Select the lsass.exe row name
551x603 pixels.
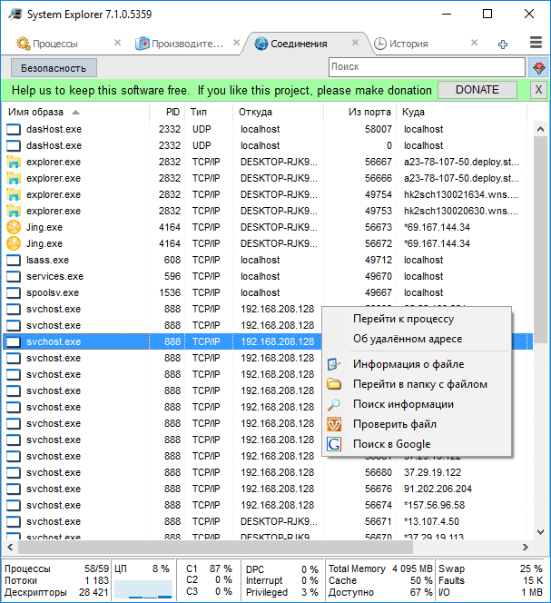(47, 260)
